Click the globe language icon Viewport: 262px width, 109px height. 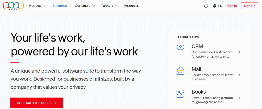pos(215,6)
